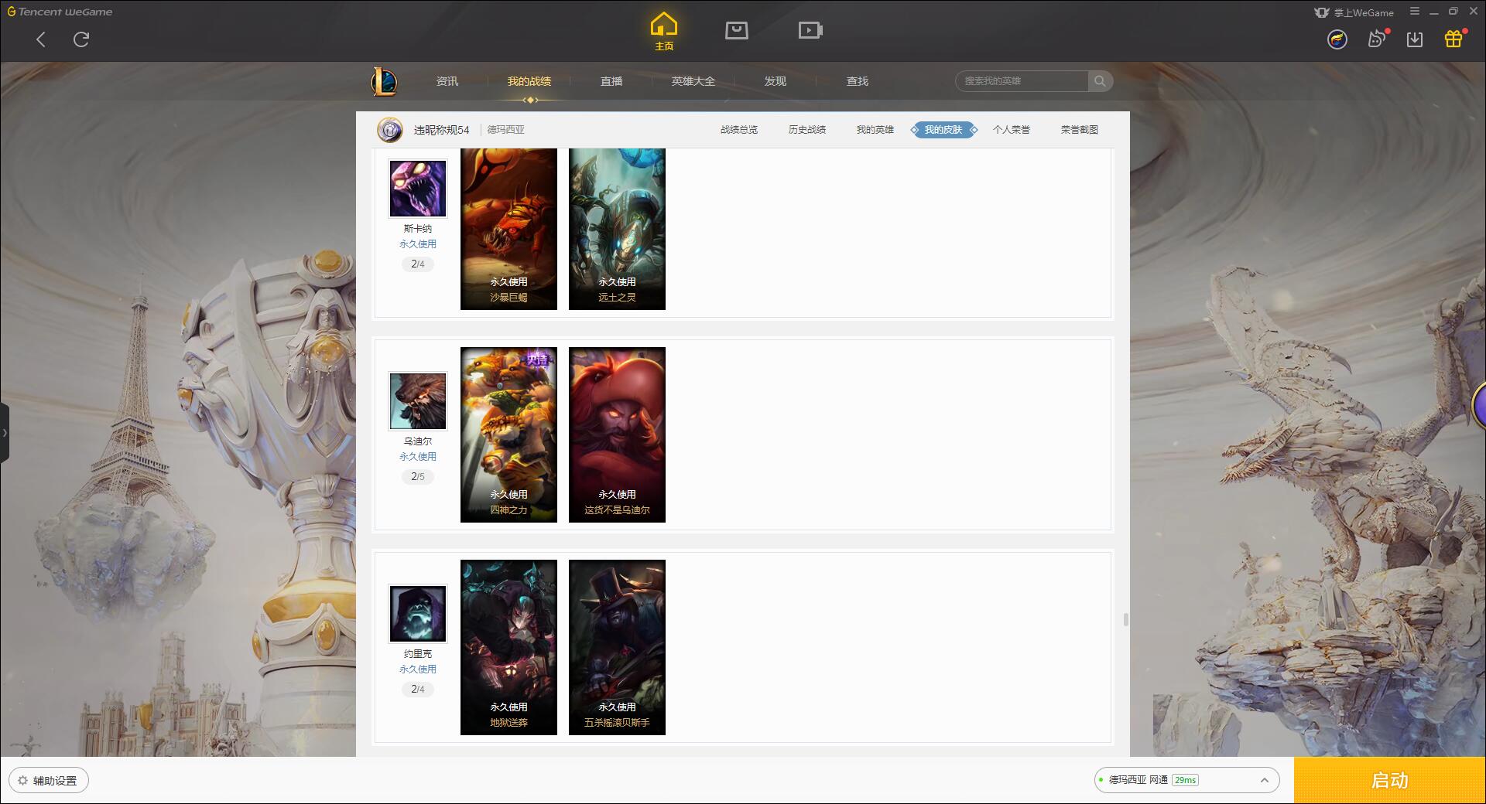Switch to the 我的战绩 tab

coord(529,81)
